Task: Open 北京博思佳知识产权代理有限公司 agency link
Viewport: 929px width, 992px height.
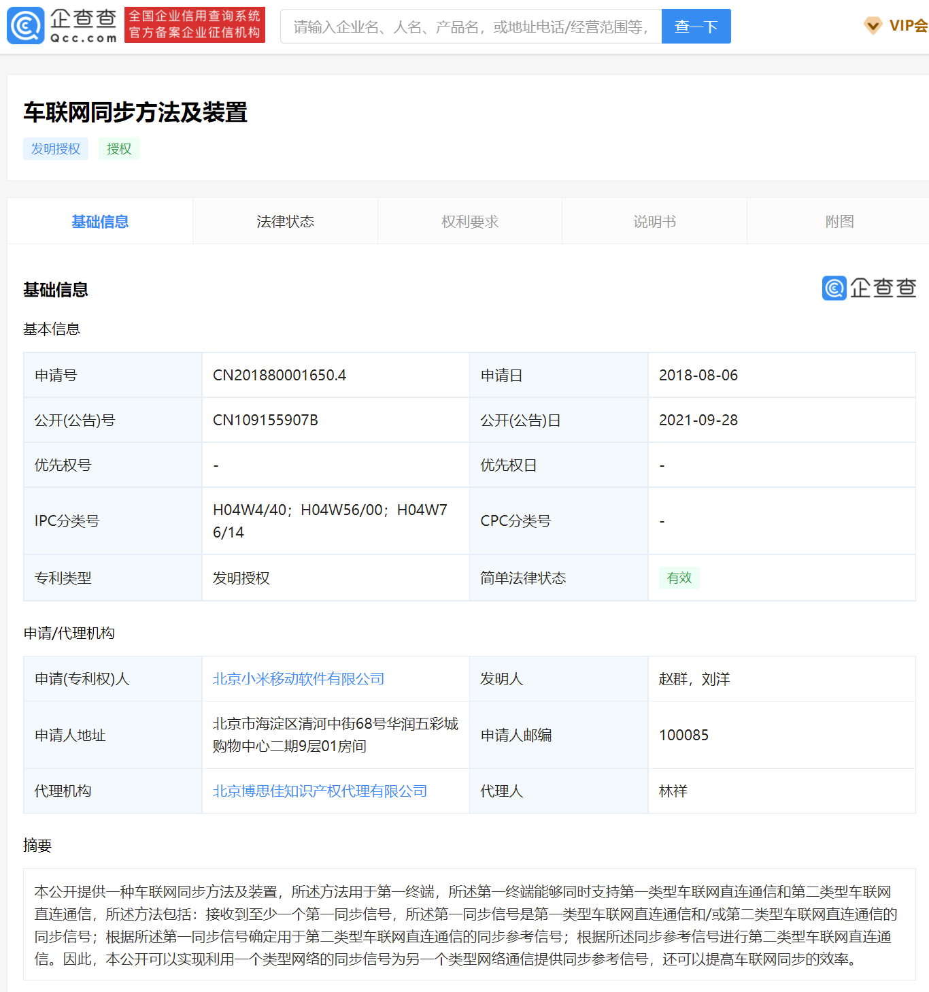Action: [320, 791]
